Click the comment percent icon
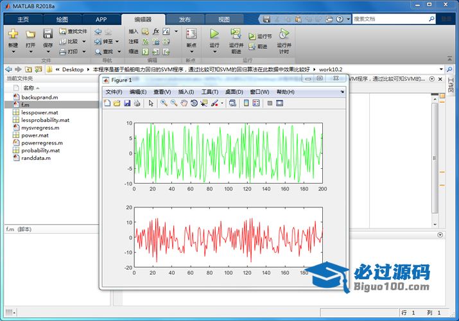459x321 pixels. (146, 42)
